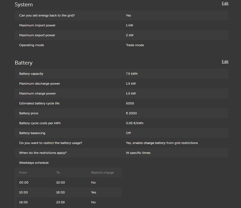
Task: Click the 23:59 end time in schedule
Action: coord(60,202)
